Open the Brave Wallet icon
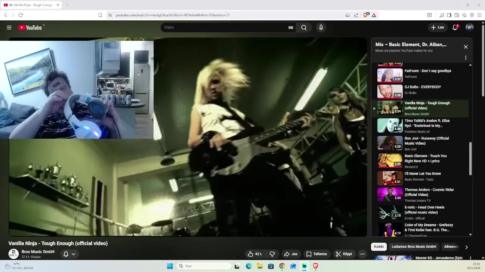 coord(457,15)
